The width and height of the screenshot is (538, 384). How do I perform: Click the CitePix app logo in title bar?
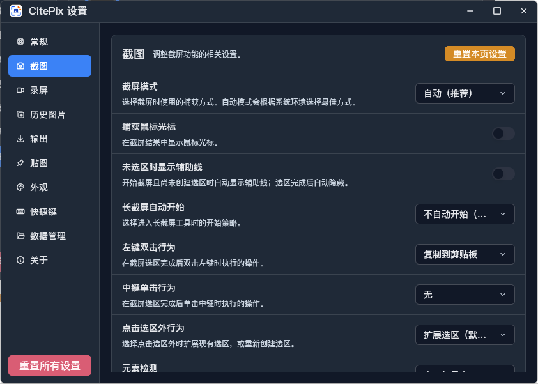coord(16,11)
